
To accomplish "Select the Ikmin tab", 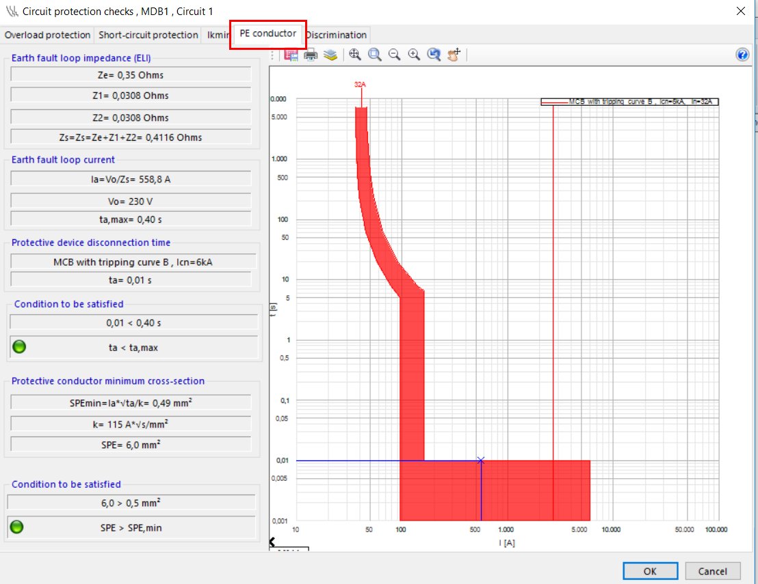I will coord(218,35).
